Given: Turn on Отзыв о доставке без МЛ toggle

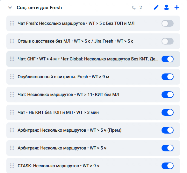Looking at the screenshot, I should pos(168,41).
